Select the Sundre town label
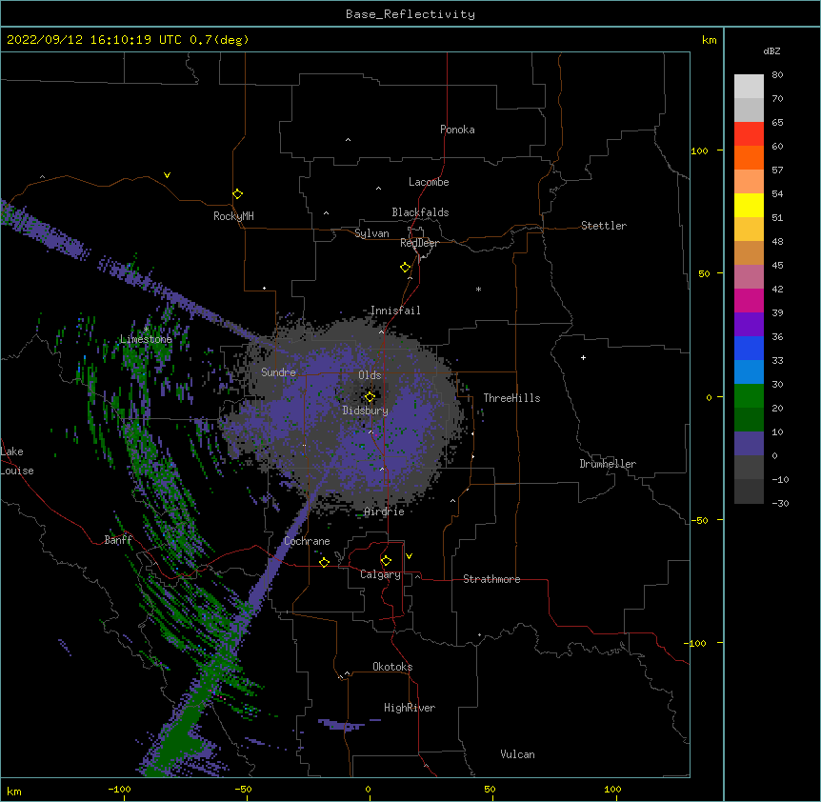 (278, 372)
